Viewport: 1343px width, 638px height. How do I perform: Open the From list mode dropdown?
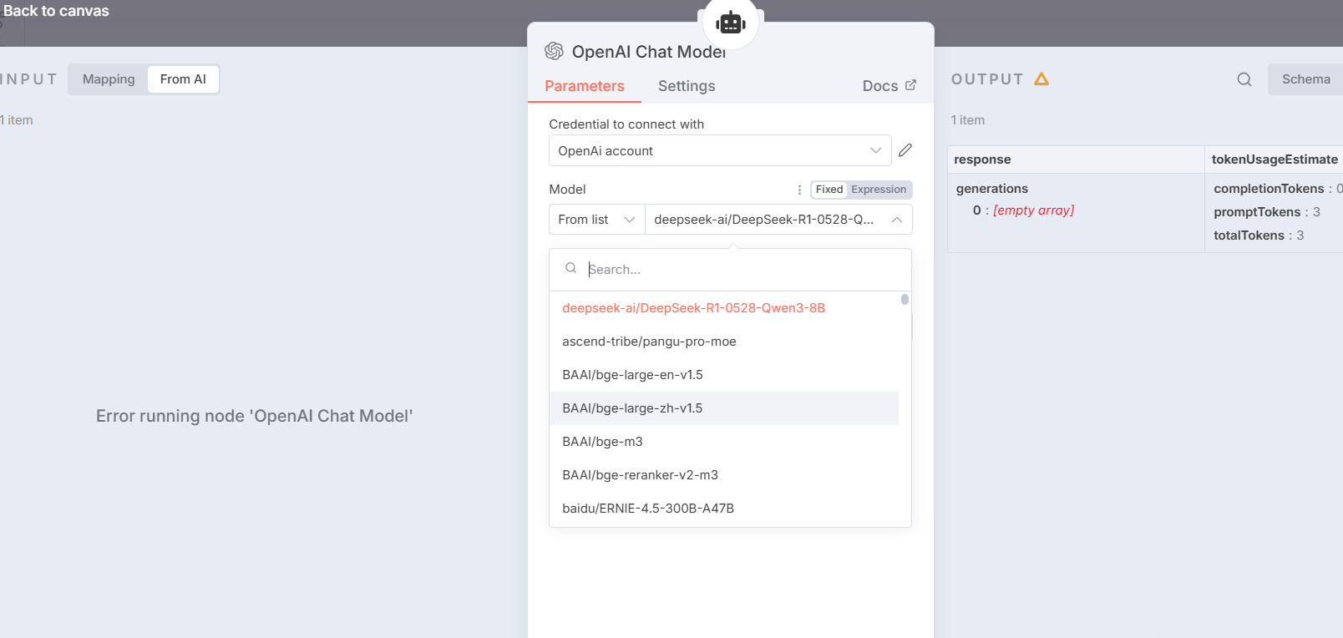[x=596, y=220]
